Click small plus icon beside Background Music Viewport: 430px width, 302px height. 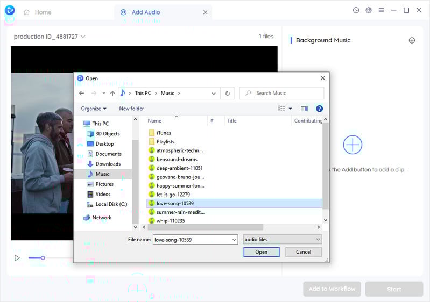tap(411, 40)
